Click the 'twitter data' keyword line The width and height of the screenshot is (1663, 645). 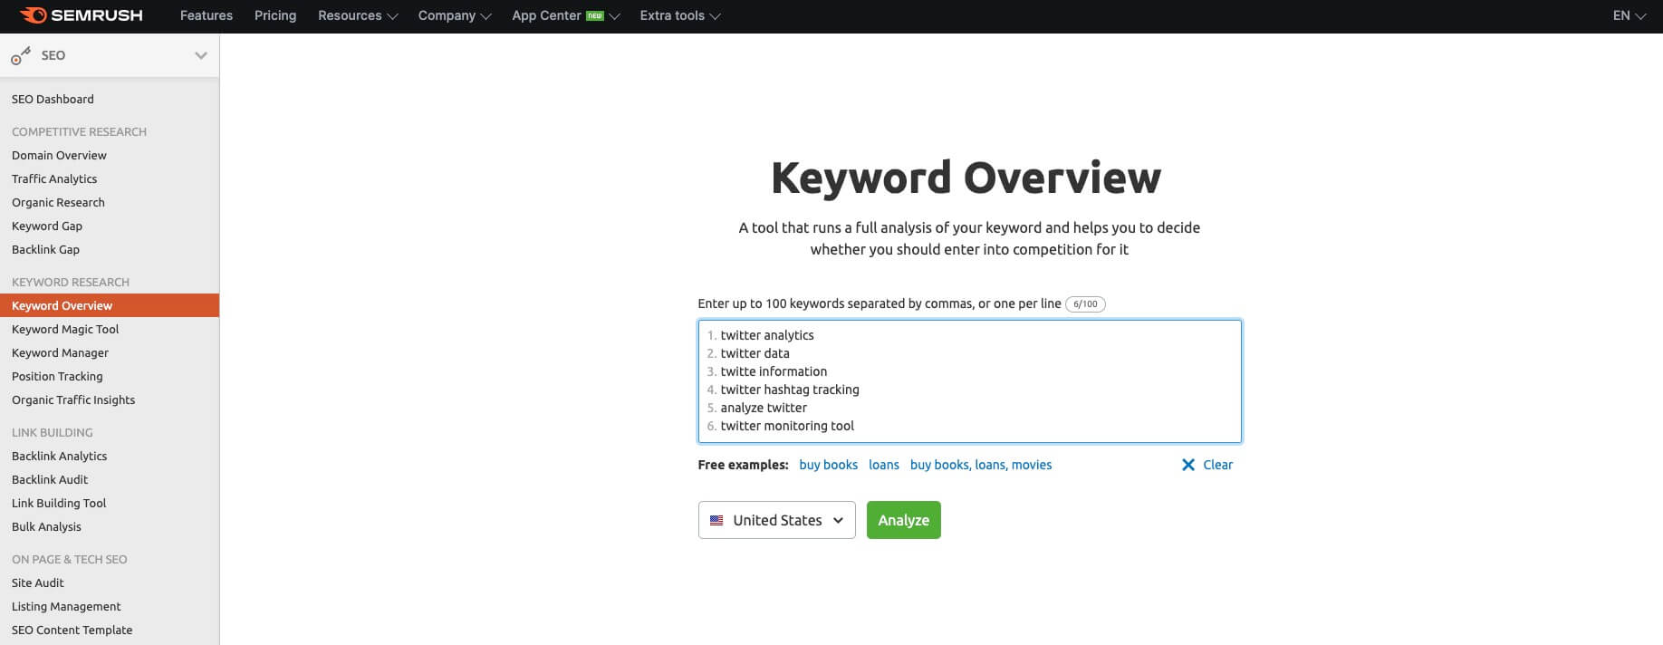(x=755, y=353)
